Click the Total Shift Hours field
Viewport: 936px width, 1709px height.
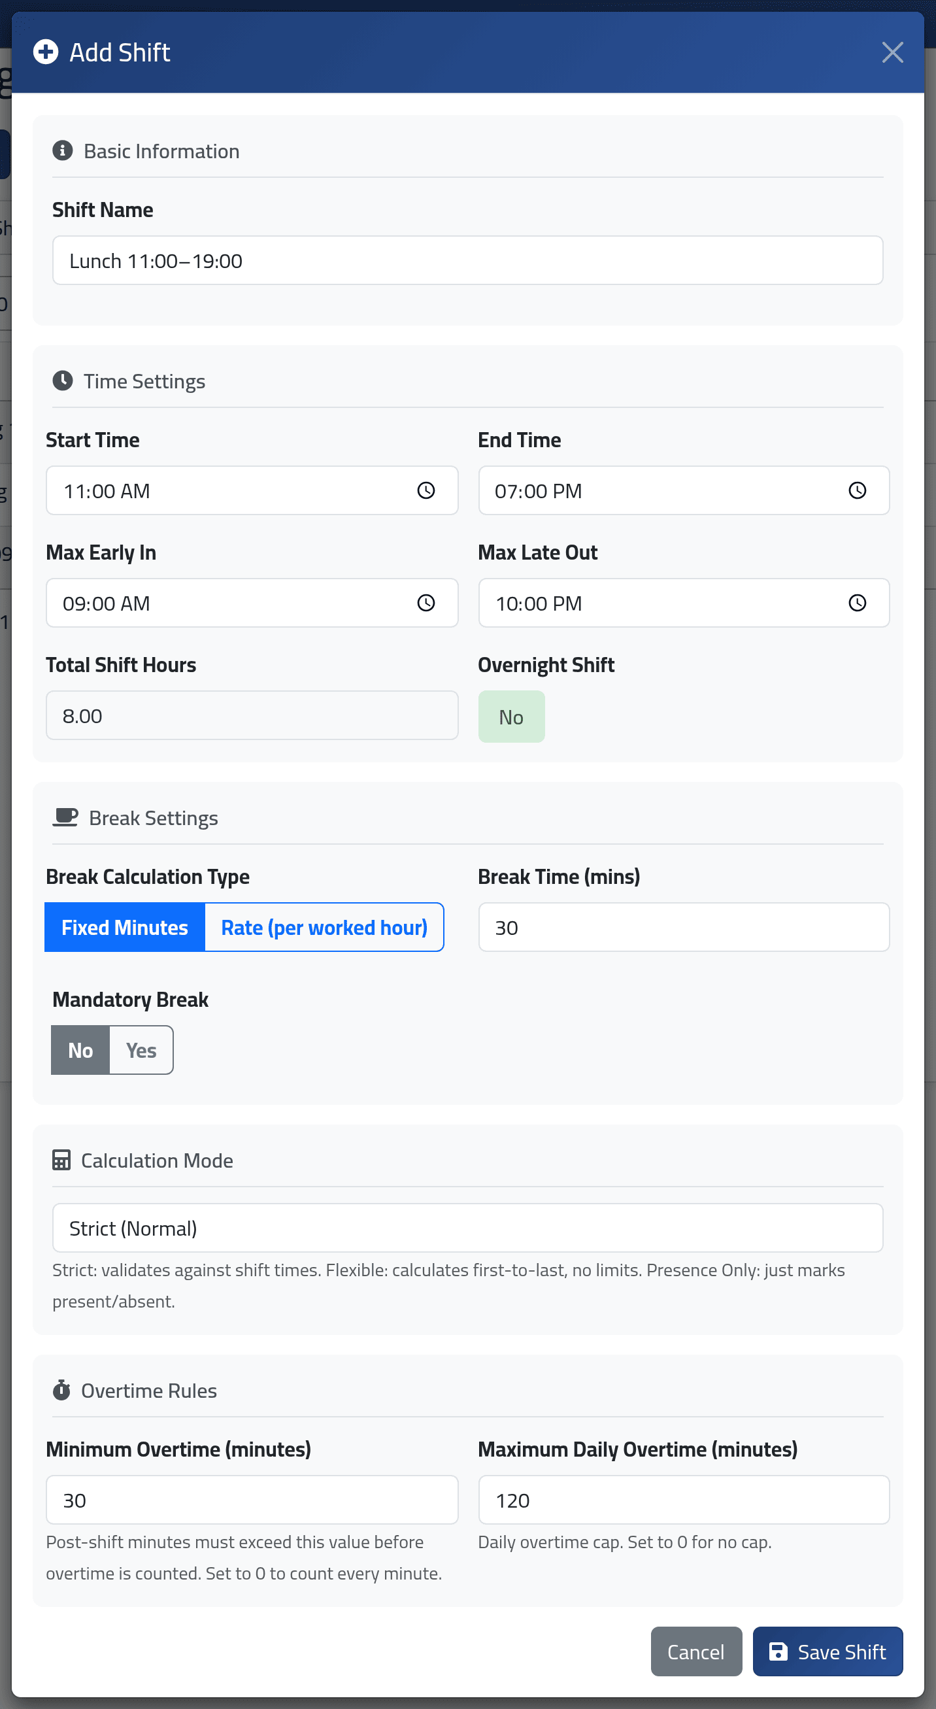coord(252,715)
